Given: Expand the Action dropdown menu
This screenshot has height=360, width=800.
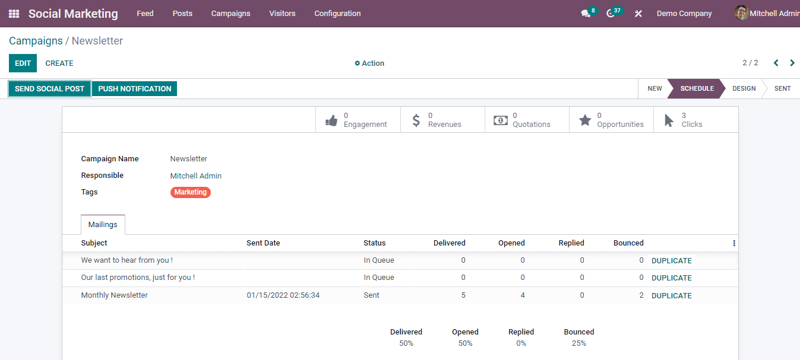Looking at the screenshot, I should [369, 63].
